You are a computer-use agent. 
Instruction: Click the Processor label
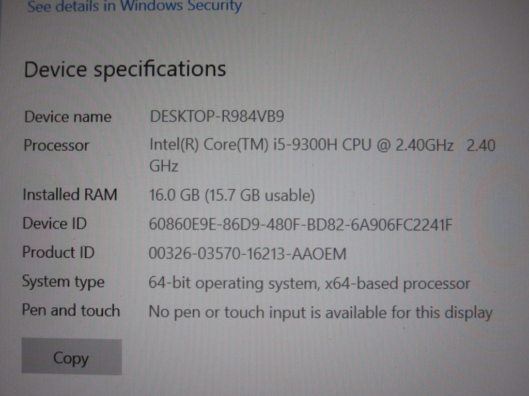(56, 145)
